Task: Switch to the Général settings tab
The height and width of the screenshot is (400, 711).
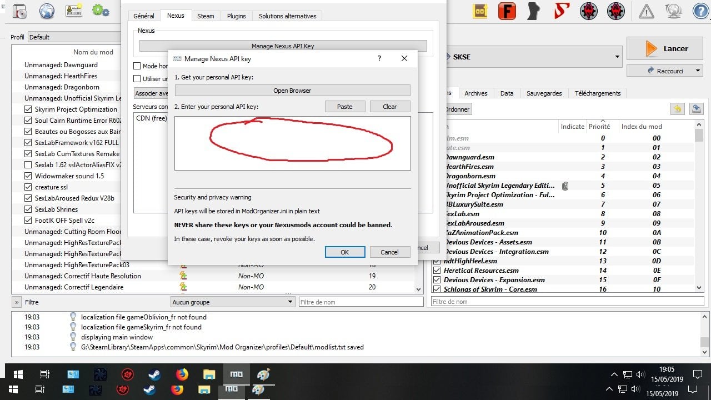Action: [144, 16]
